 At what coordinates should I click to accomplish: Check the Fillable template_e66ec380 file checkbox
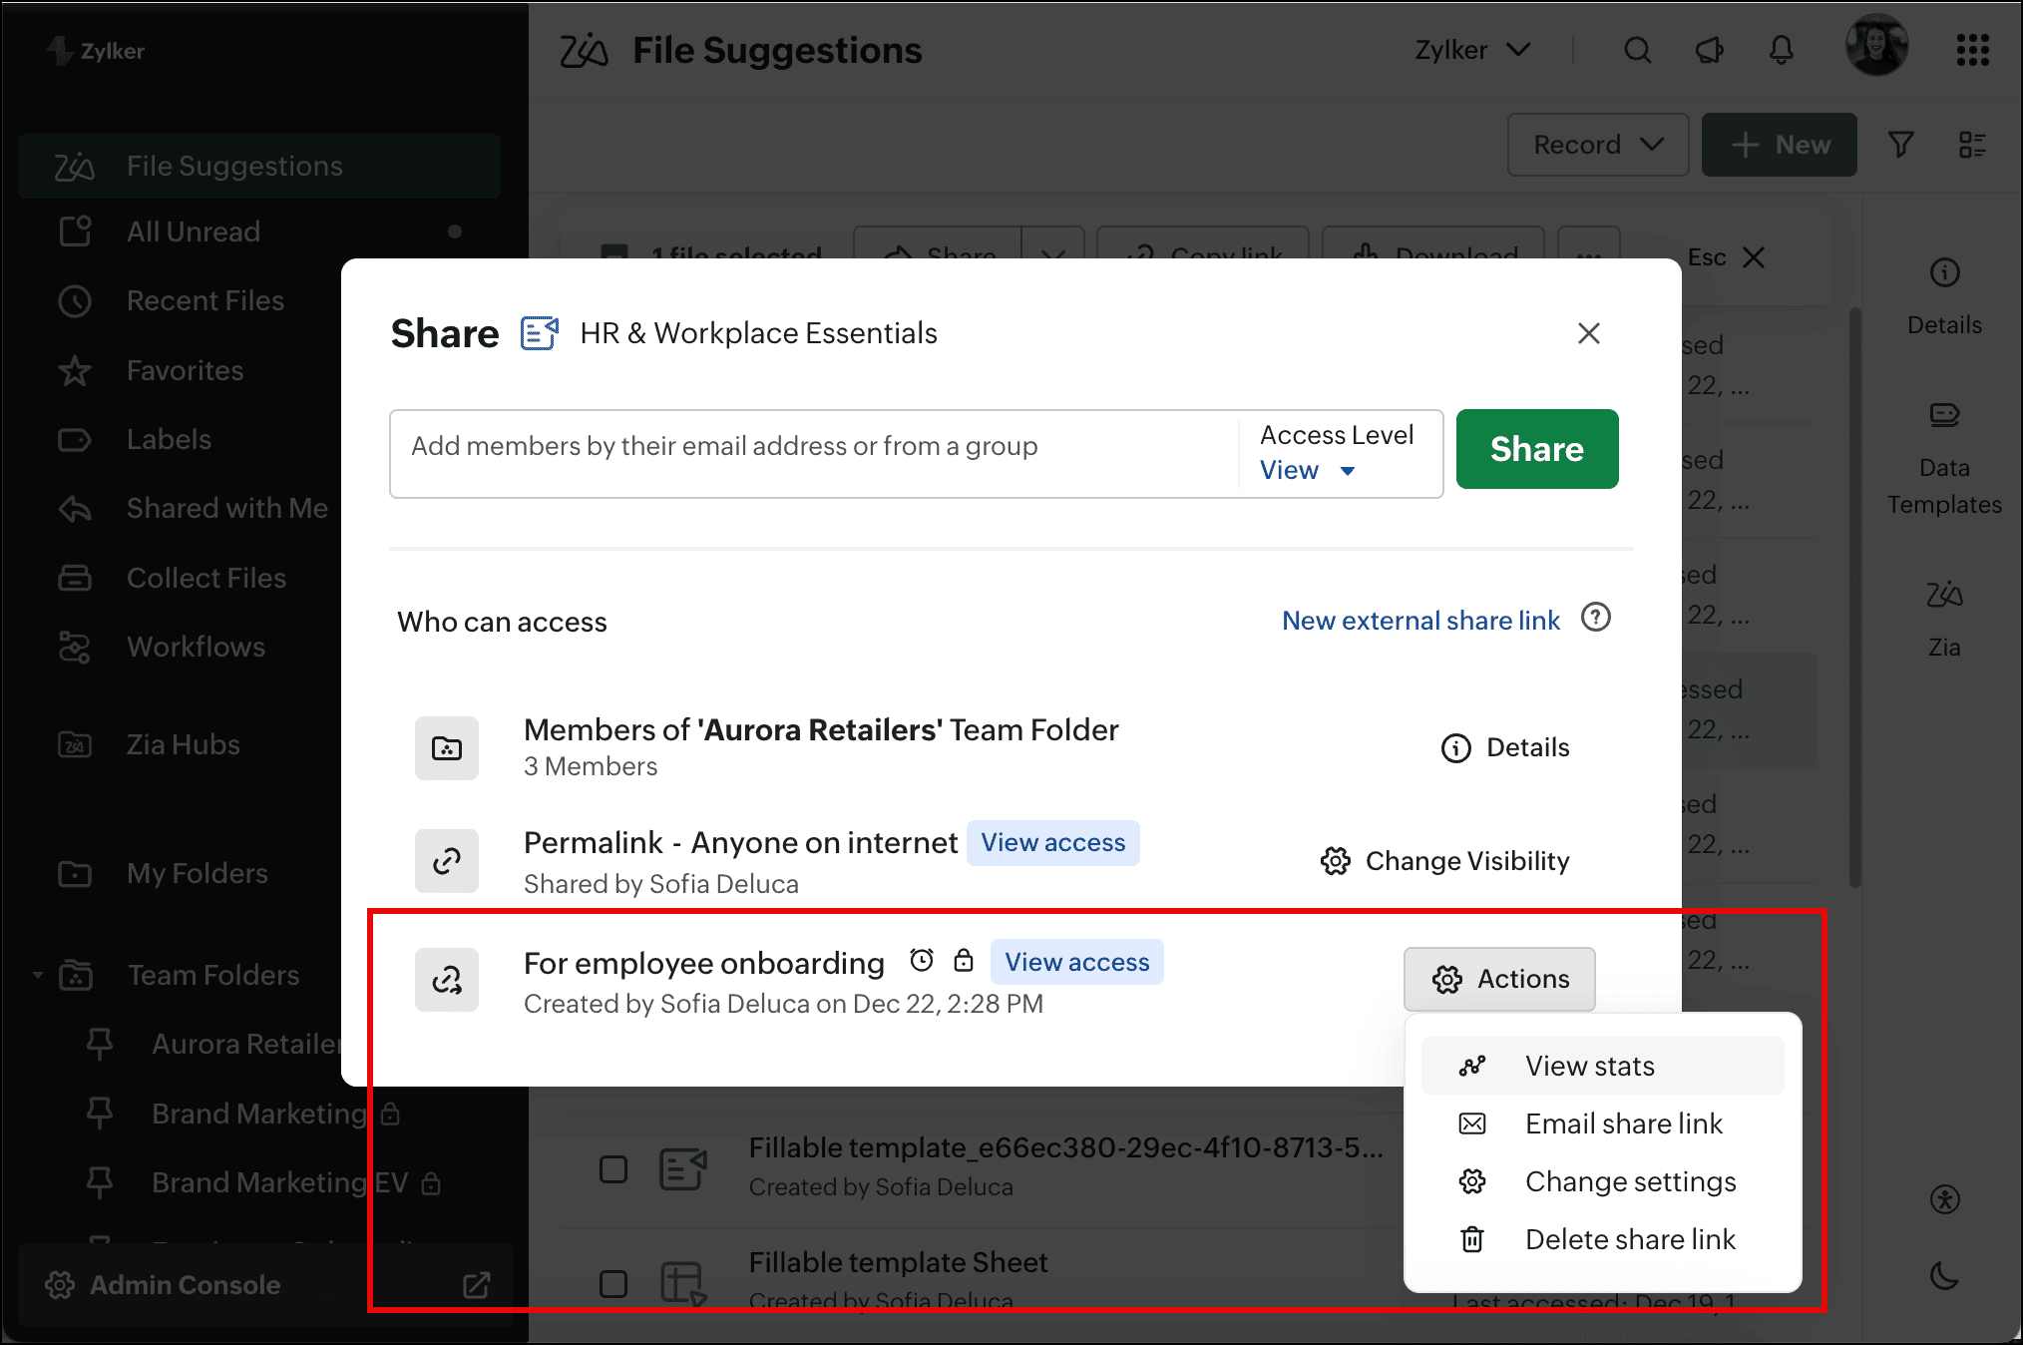click(613, 1169)
